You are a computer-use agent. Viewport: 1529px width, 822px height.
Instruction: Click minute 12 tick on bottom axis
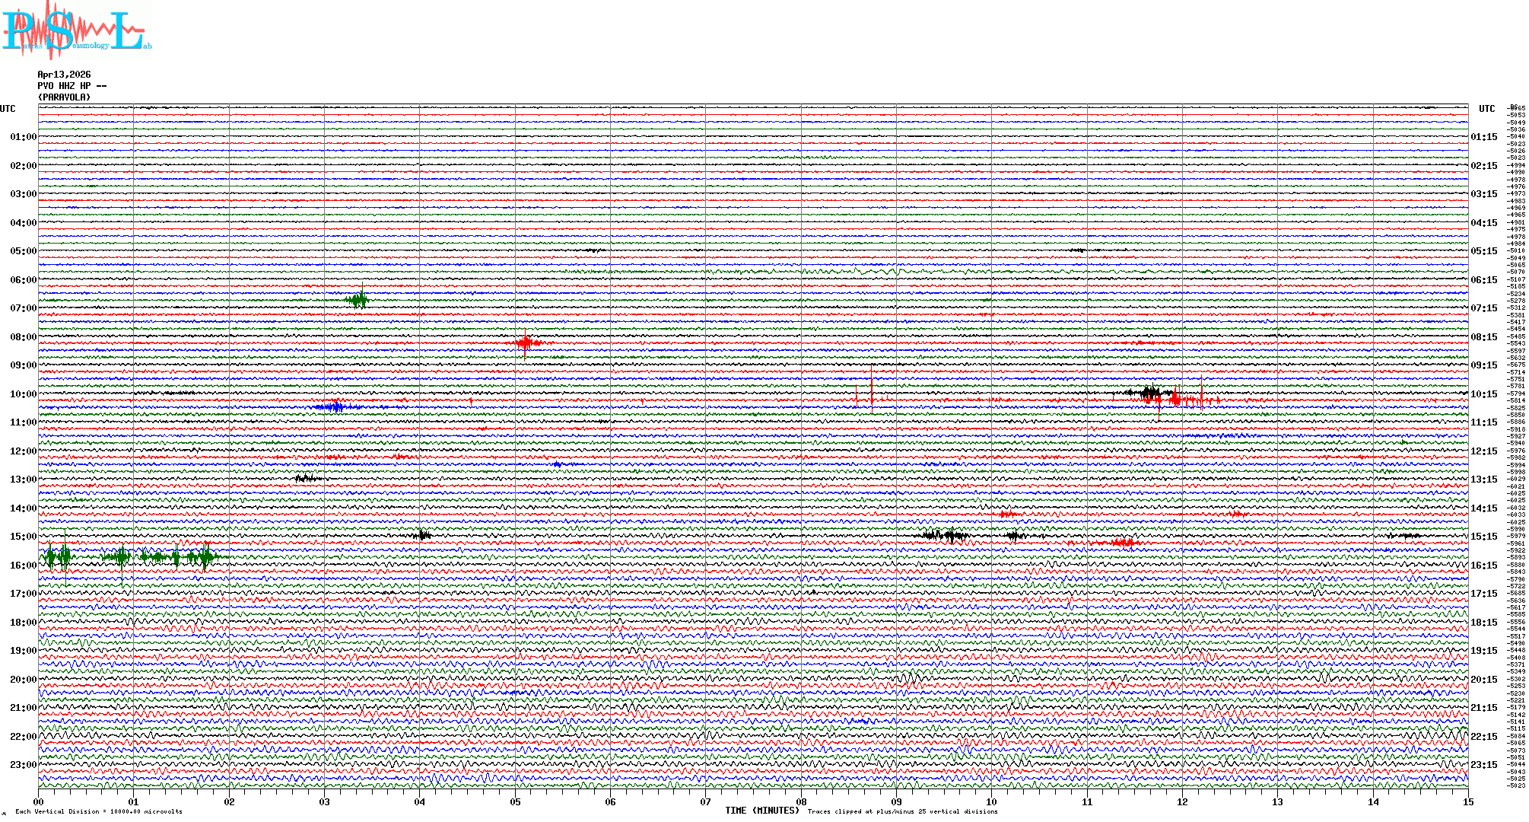click(x=1182, y=801)
